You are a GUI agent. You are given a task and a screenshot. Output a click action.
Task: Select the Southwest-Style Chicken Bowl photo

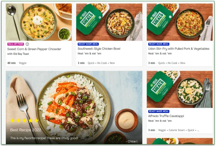click(x=109, y=22)
